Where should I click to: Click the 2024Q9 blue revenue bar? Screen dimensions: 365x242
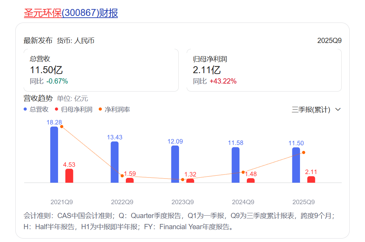[236, 165]
